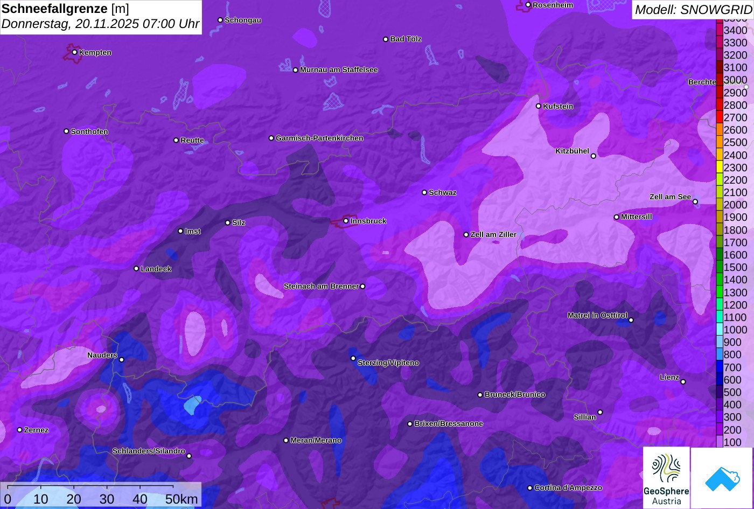Select the Nauders label
The width and height of the screenshot is (754, 509).
tap(102, 355)
